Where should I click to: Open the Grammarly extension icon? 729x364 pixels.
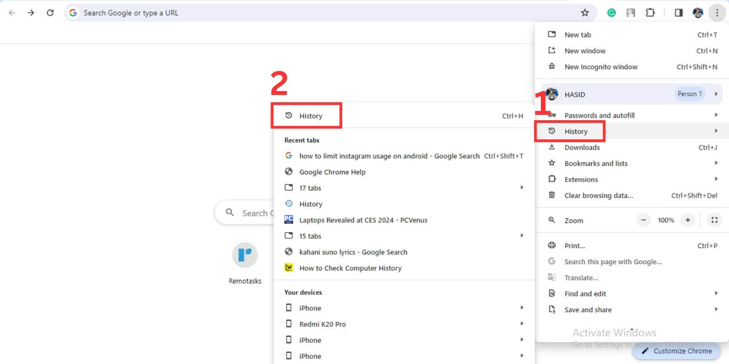pyautogui.click(x=612, y=13)
